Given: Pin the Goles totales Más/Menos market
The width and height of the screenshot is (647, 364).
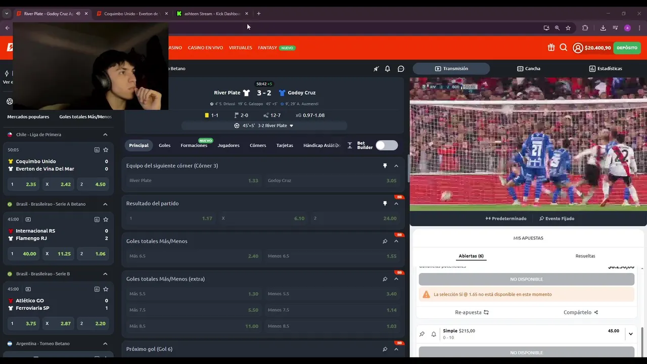Looking at the screenshot, I should click(x=385, y=241).
